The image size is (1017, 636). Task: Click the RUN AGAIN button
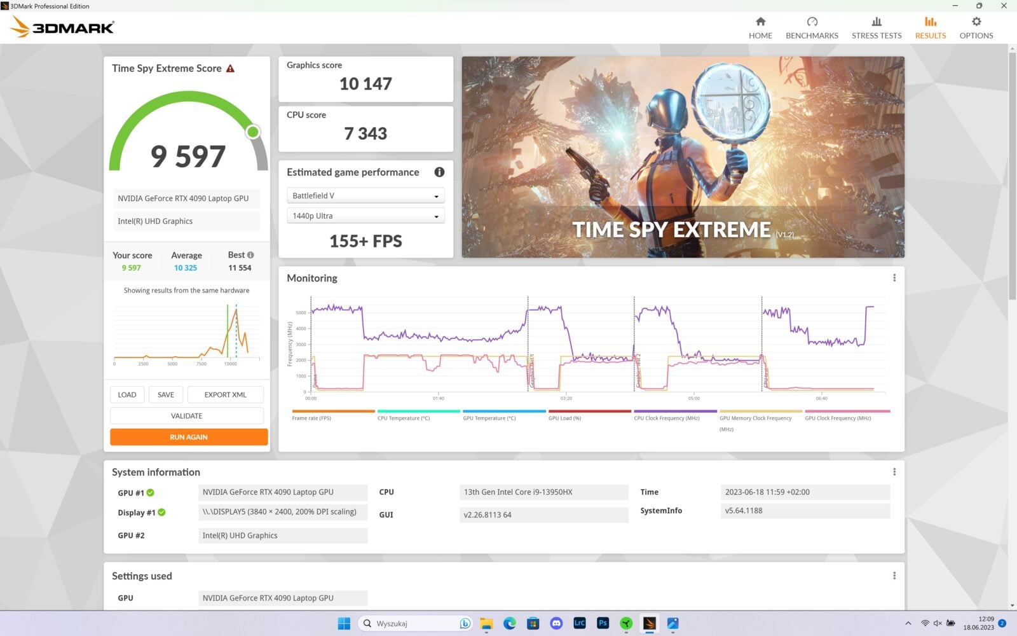coord(189,437)
